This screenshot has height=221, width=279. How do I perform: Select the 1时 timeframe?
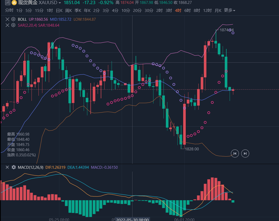(x=50, y=11)
